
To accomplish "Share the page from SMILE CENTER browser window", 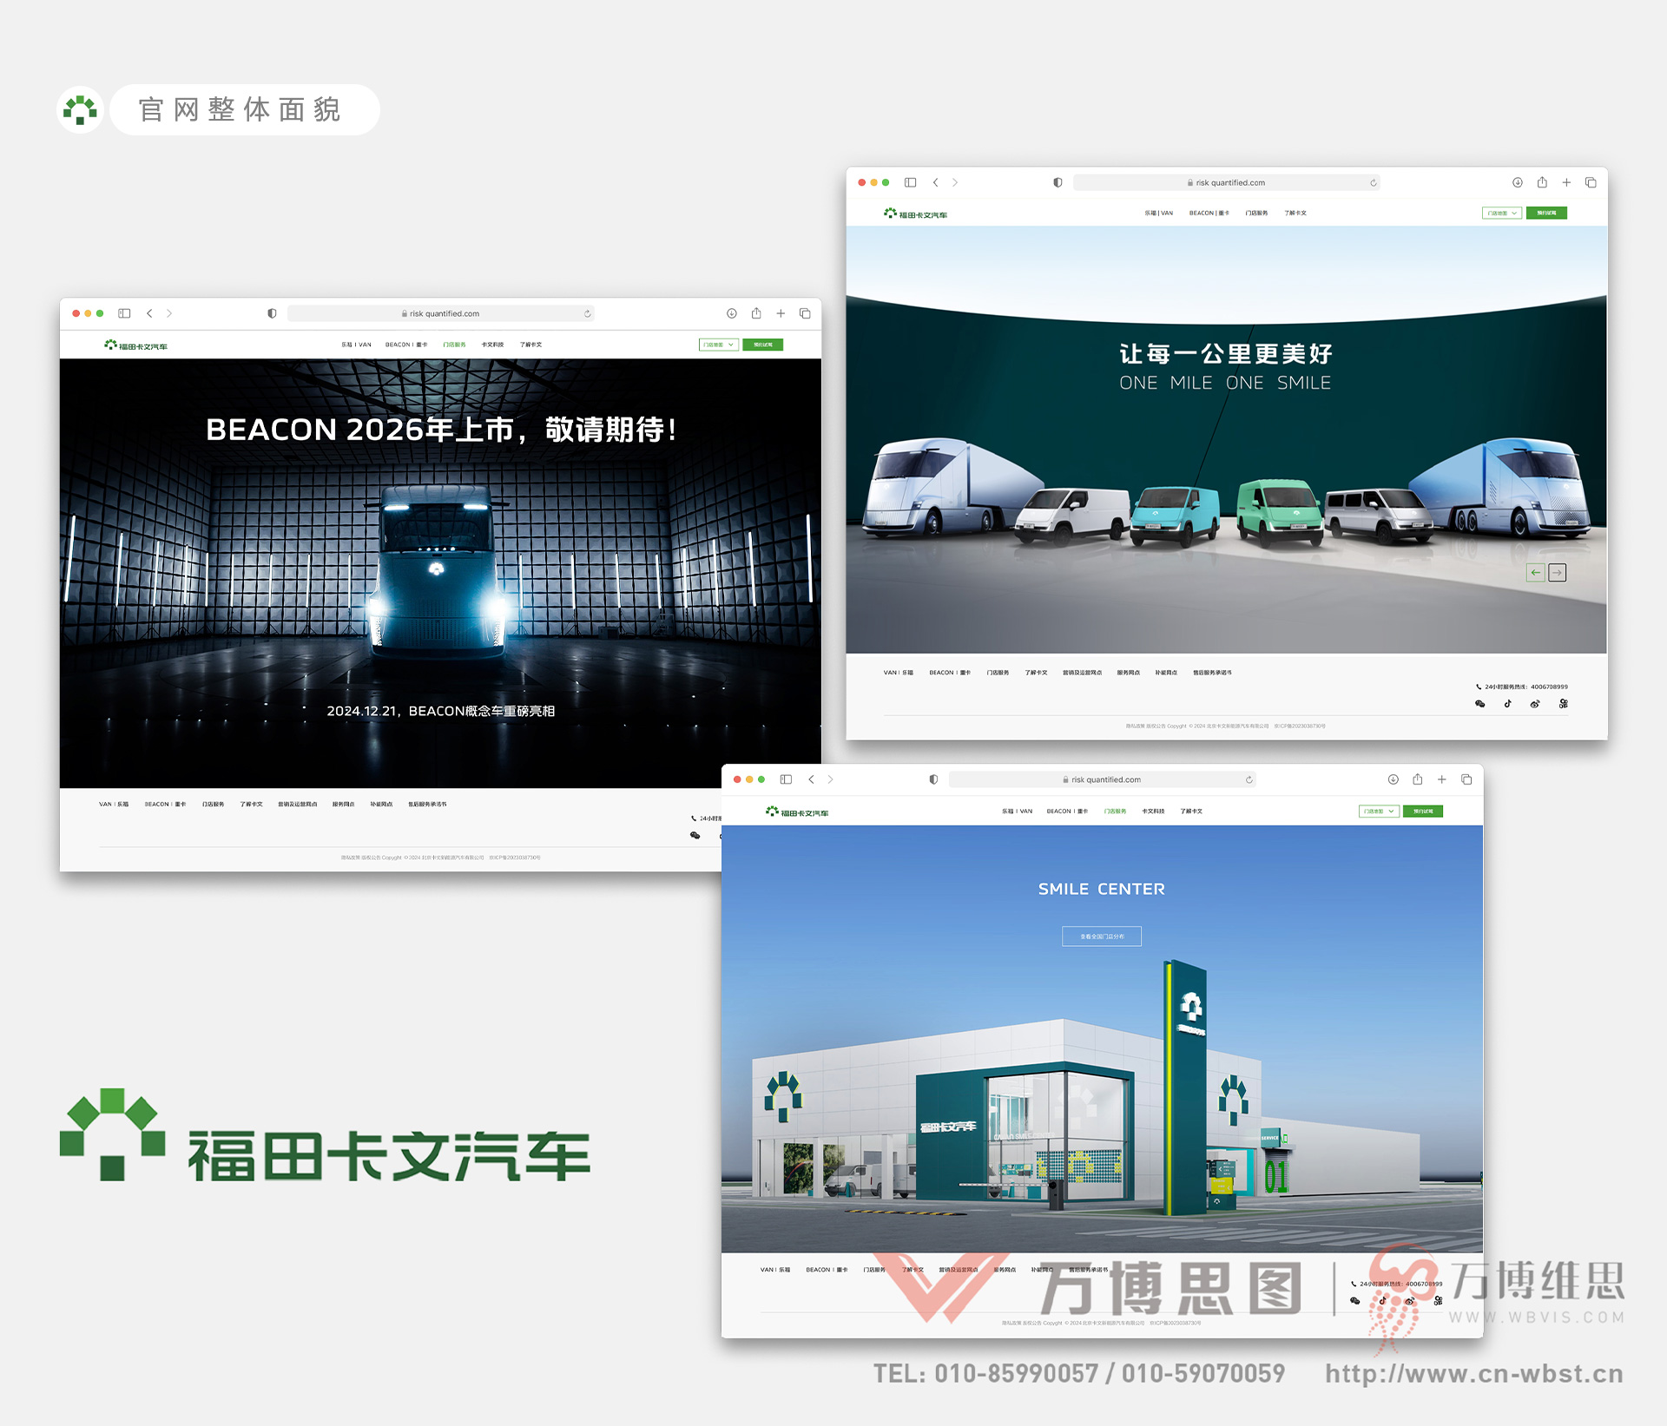I will (x=1418, y=779).
